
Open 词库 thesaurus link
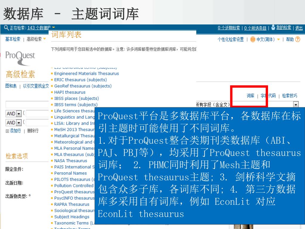(250, 96)
